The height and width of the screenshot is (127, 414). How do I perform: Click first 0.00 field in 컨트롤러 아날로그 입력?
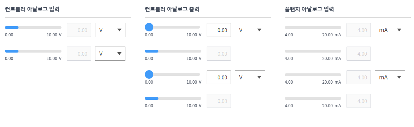(x=79, y=30)
